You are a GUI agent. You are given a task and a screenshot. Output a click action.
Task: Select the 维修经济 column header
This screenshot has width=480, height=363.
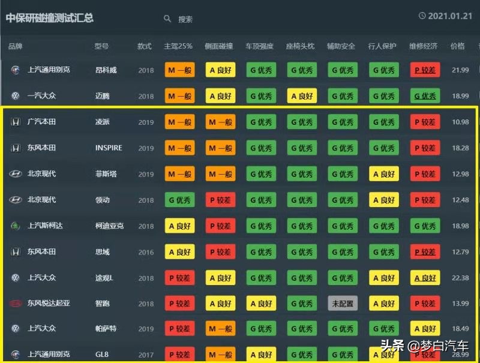tap(424, 46)
